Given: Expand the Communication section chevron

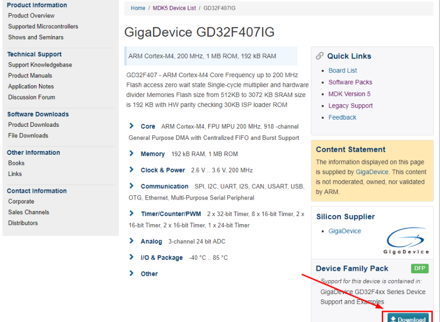Looking at the screenshot, I should (x=132, y=186).
